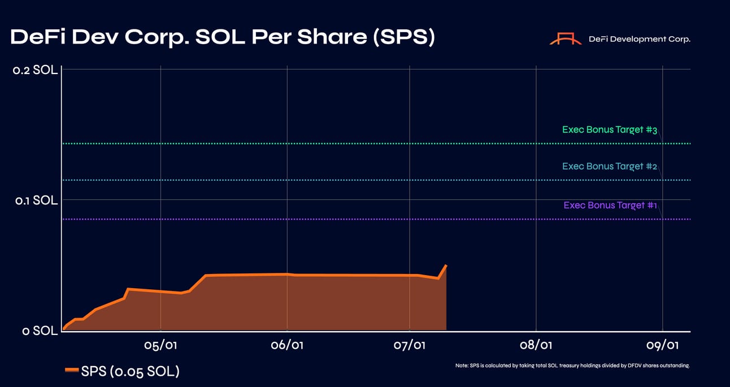Click the latest peak of the orange SPS line

point(446,265)
